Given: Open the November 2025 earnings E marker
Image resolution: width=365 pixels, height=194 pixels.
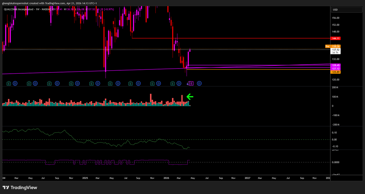Looking at the screenshot, I should pos(152,83).
